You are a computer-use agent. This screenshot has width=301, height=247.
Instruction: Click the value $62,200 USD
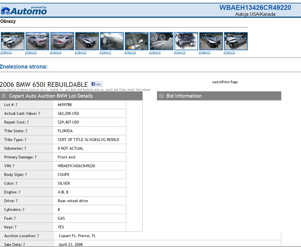(68, 113)
